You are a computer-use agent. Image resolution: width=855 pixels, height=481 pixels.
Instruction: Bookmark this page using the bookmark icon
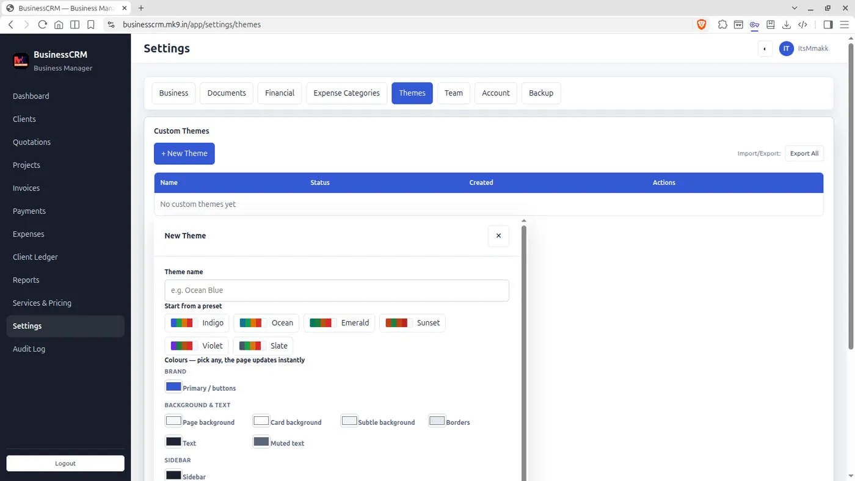tap(90, 24)
